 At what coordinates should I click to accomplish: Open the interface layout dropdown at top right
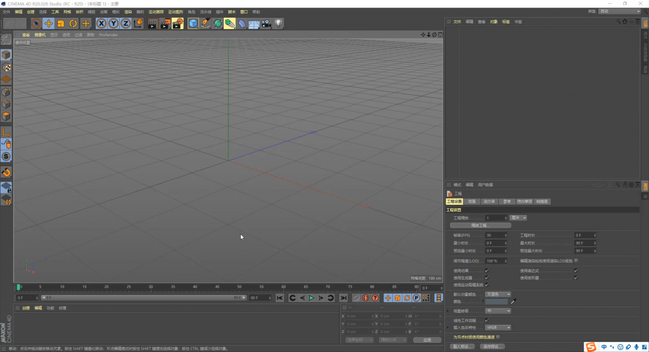pos(620,11)
